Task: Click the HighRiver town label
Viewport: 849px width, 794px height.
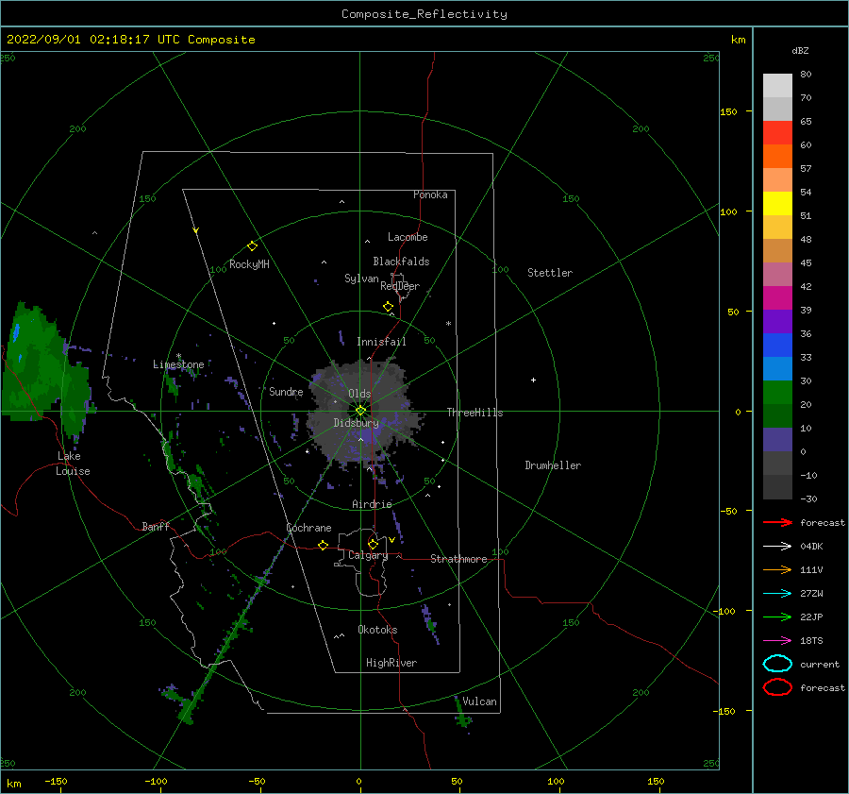Action: (x=391, y=663)
